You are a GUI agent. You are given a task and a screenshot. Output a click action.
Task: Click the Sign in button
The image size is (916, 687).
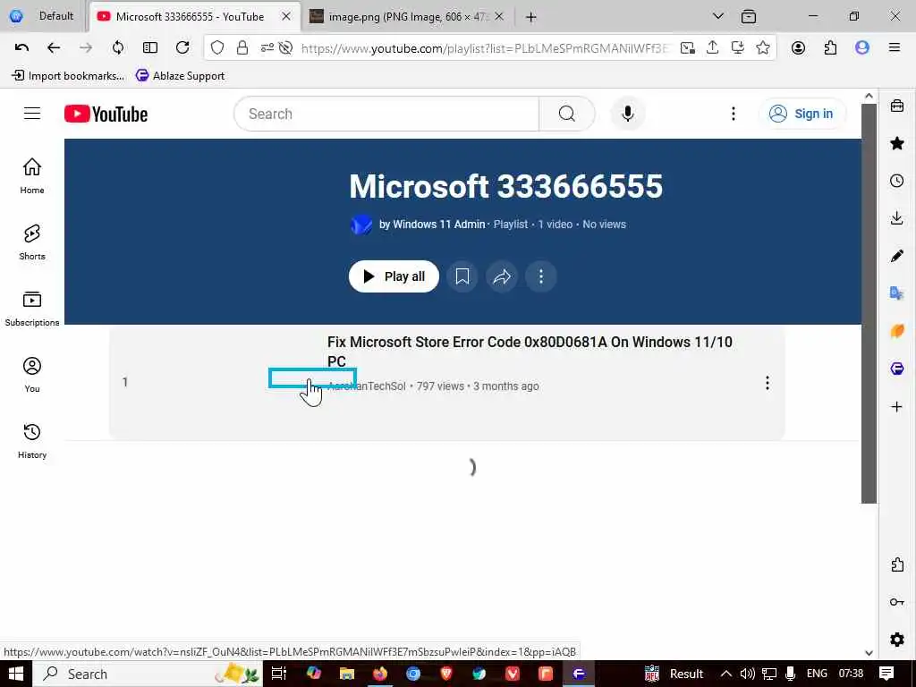click(x=801, y=114)
